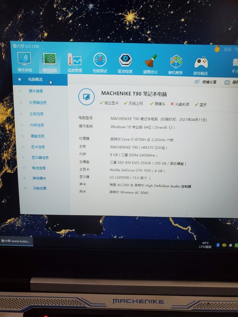Open the 温度管理 temperature management icon
238x317 pixels.
[75, 63]
